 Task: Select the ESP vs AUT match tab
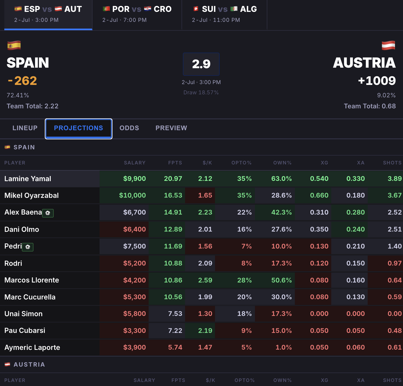click(x=48, y=15)
